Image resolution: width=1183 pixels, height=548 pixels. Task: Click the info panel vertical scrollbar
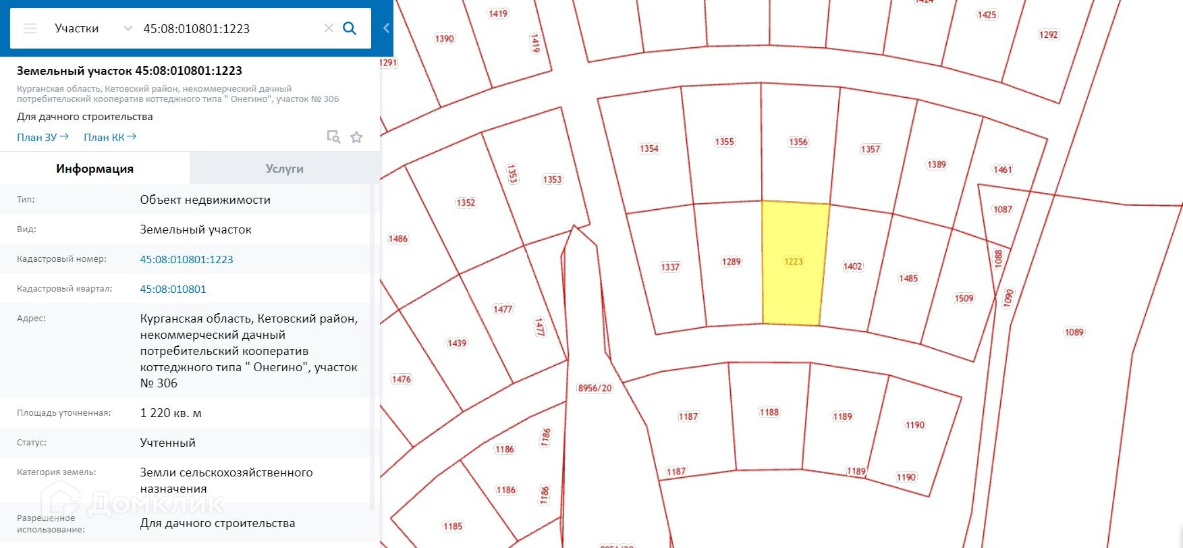click(x=372, y=337)
